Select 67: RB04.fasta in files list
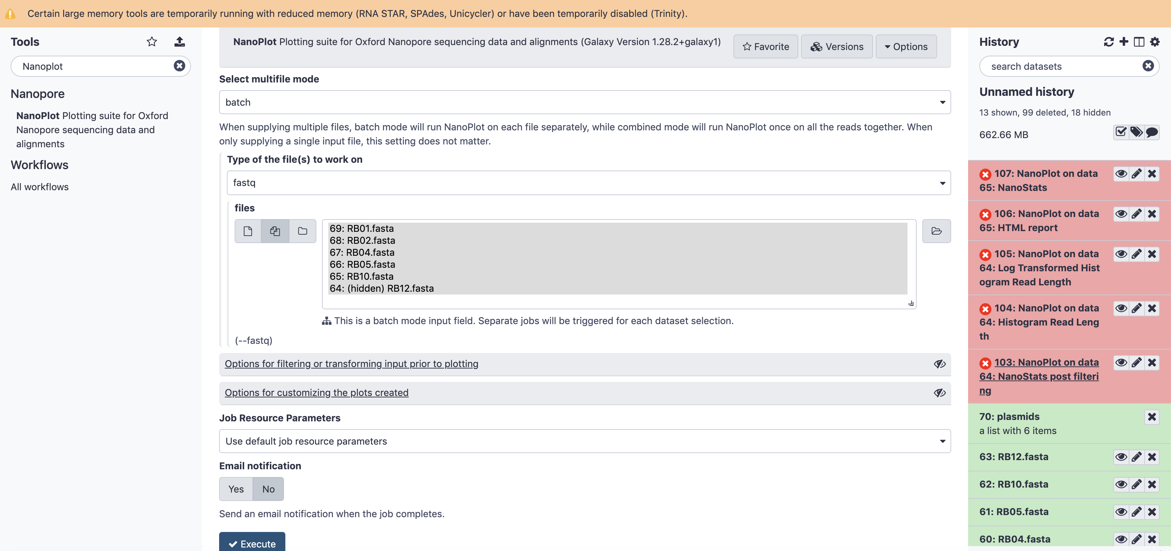 [618, 252]
